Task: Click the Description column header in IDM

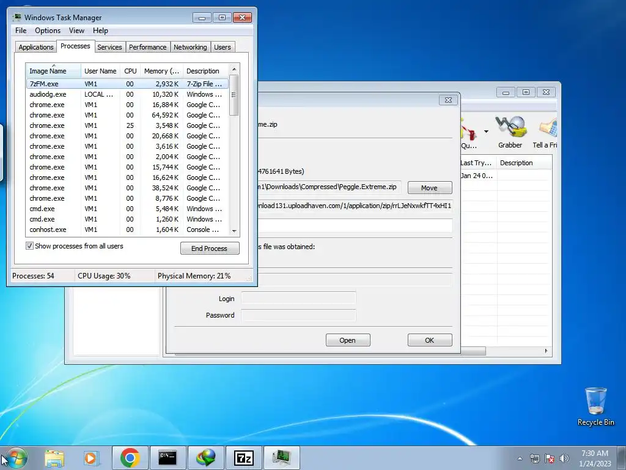Action: pyautogui.click(x=524, y=163)
